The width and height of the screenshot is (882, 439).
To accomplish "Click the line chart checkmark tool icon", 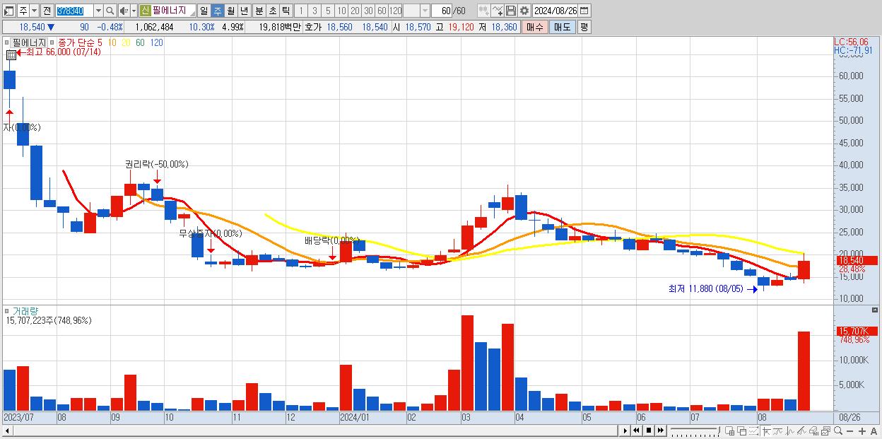I will [x=498, y=11].
